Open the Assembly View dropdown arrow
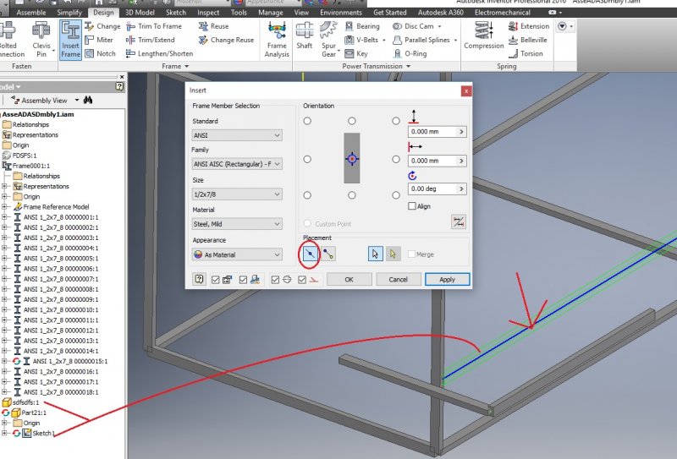 tap(77, 100)
